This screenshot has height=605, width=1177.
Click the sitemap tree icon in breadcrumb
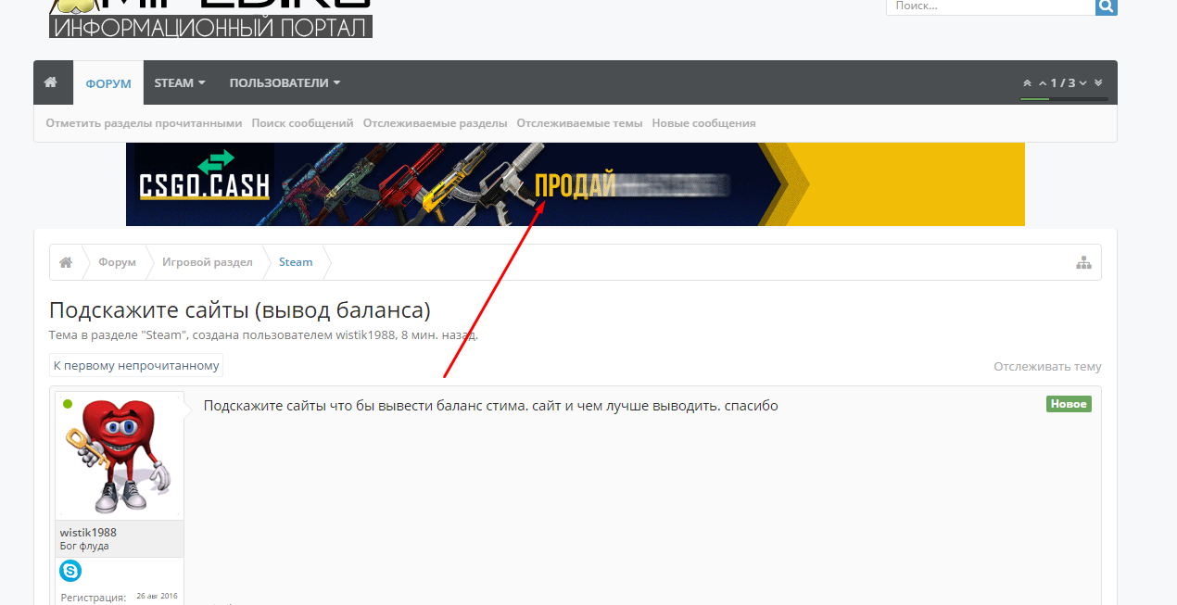1083,262
